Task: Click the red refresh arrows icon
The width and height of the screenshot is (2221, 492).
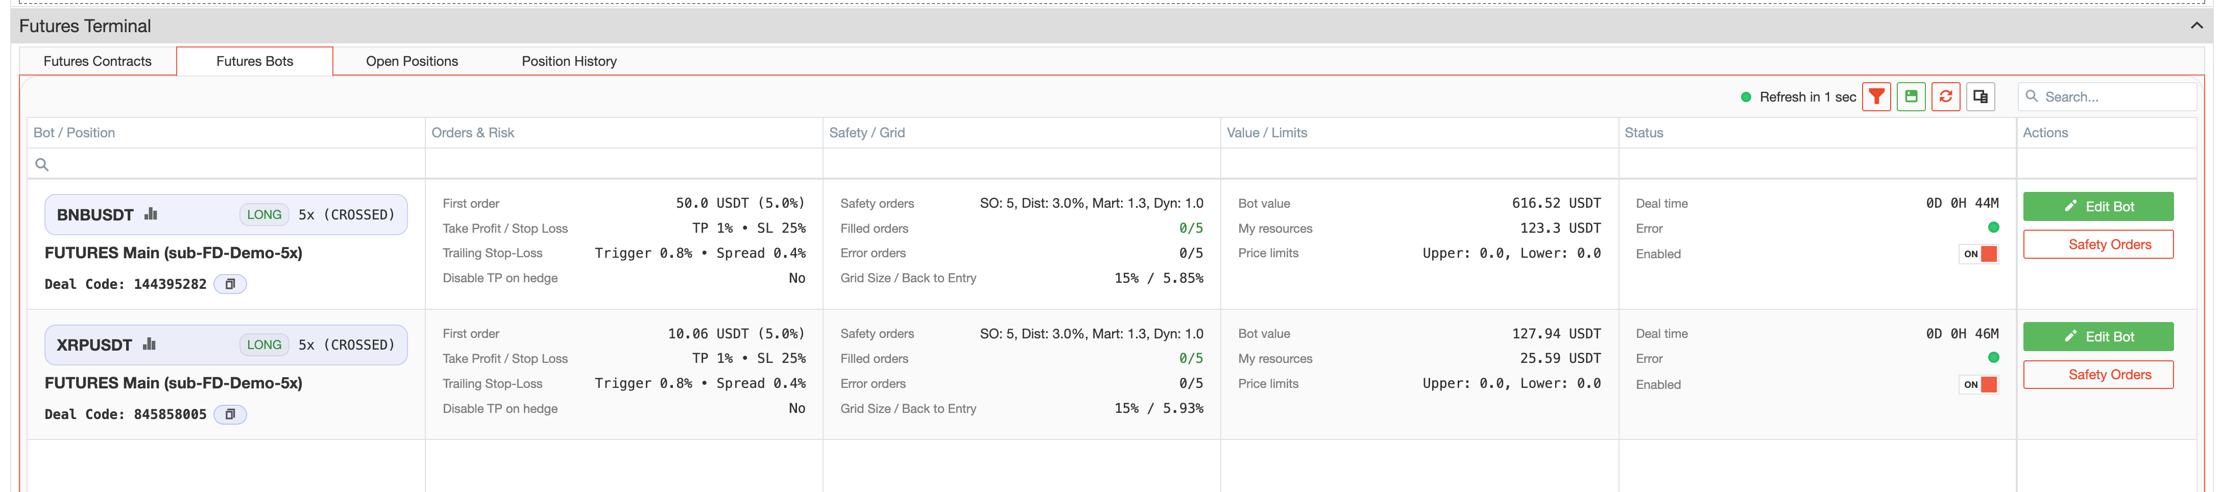Action: point(1945,96)
